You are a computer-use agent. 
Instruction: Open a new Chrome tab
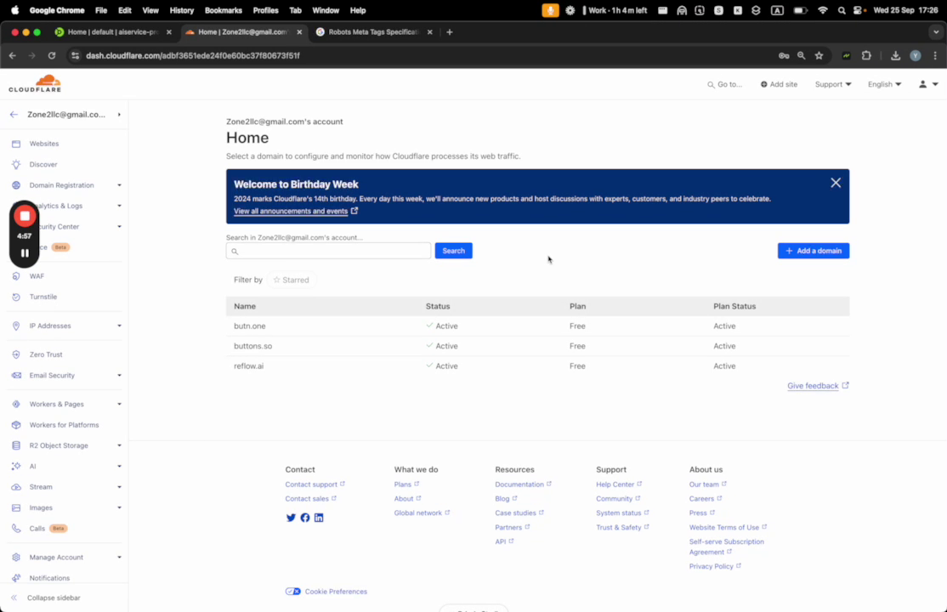coord(450,32)
